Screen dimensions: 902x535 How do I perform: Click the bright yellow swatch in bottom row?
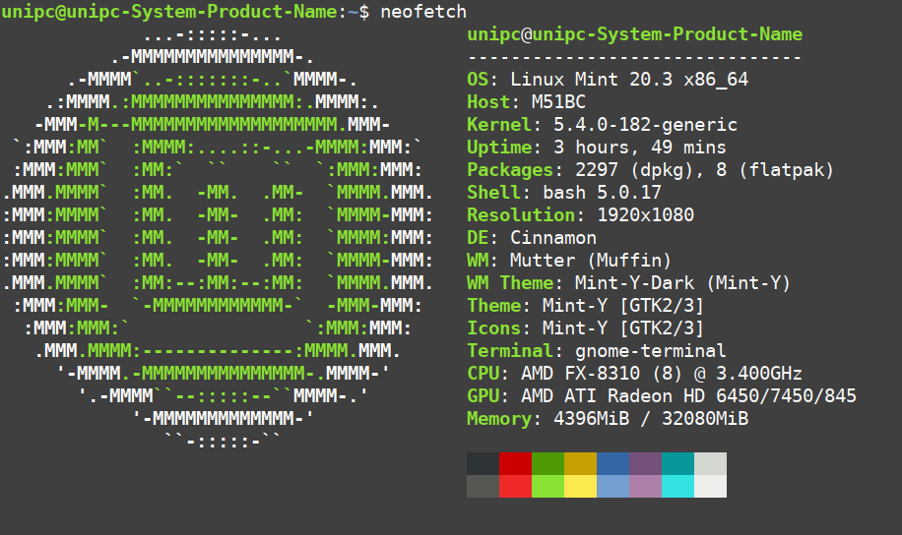pyautogui.click(x=580, y=486)
